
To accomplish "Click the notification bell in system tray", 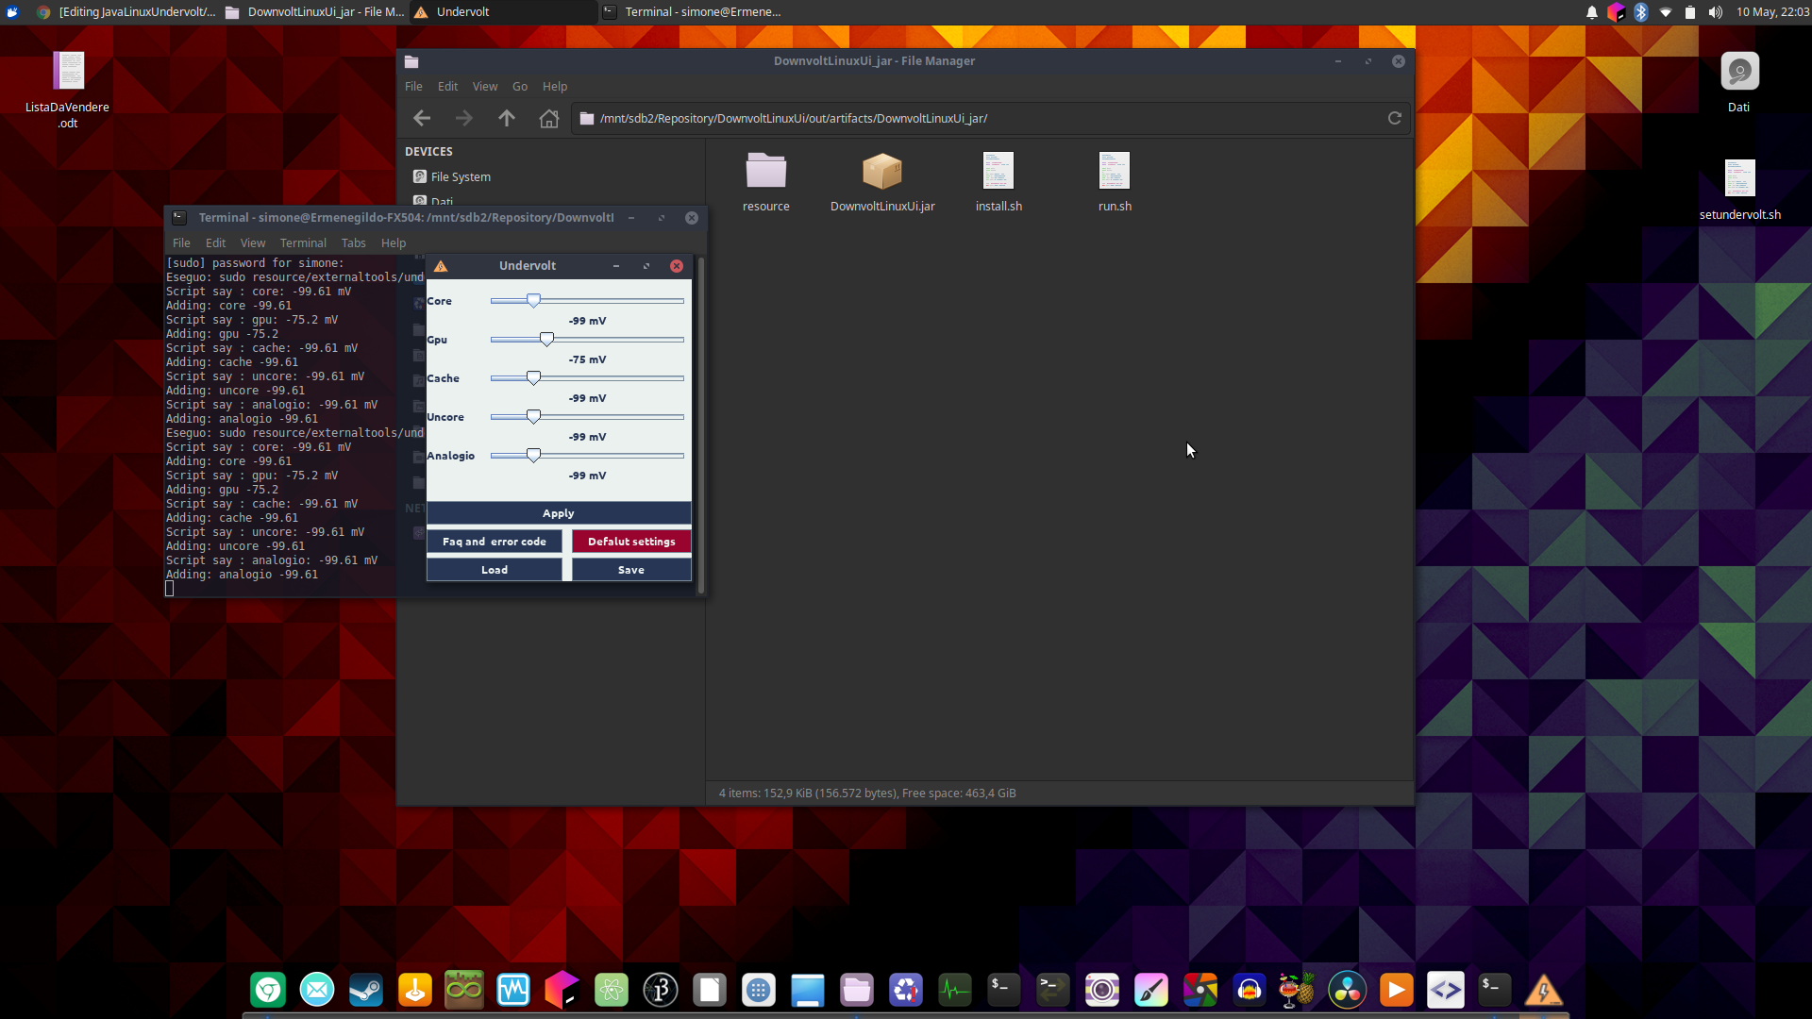I will point(1591,12).
